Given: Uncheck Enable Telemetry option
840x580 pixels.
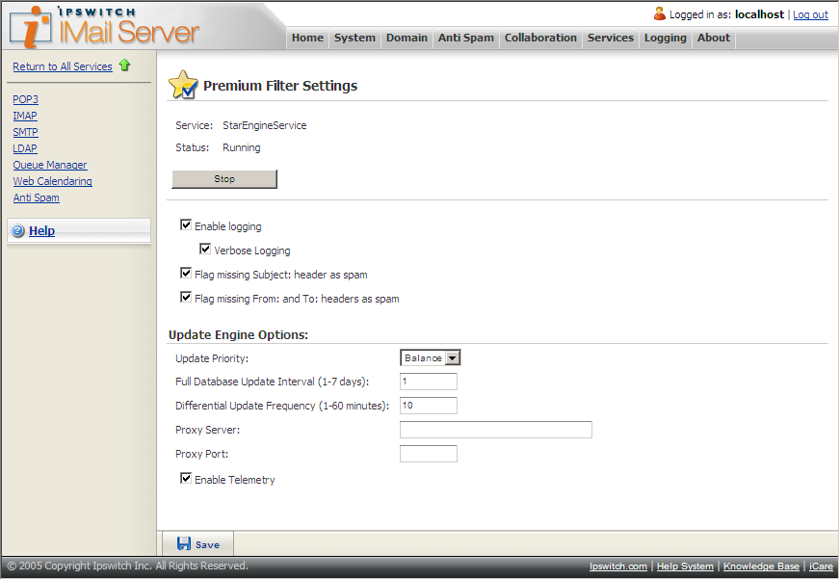Looking at the screenshot, I should tap(186, 479).
